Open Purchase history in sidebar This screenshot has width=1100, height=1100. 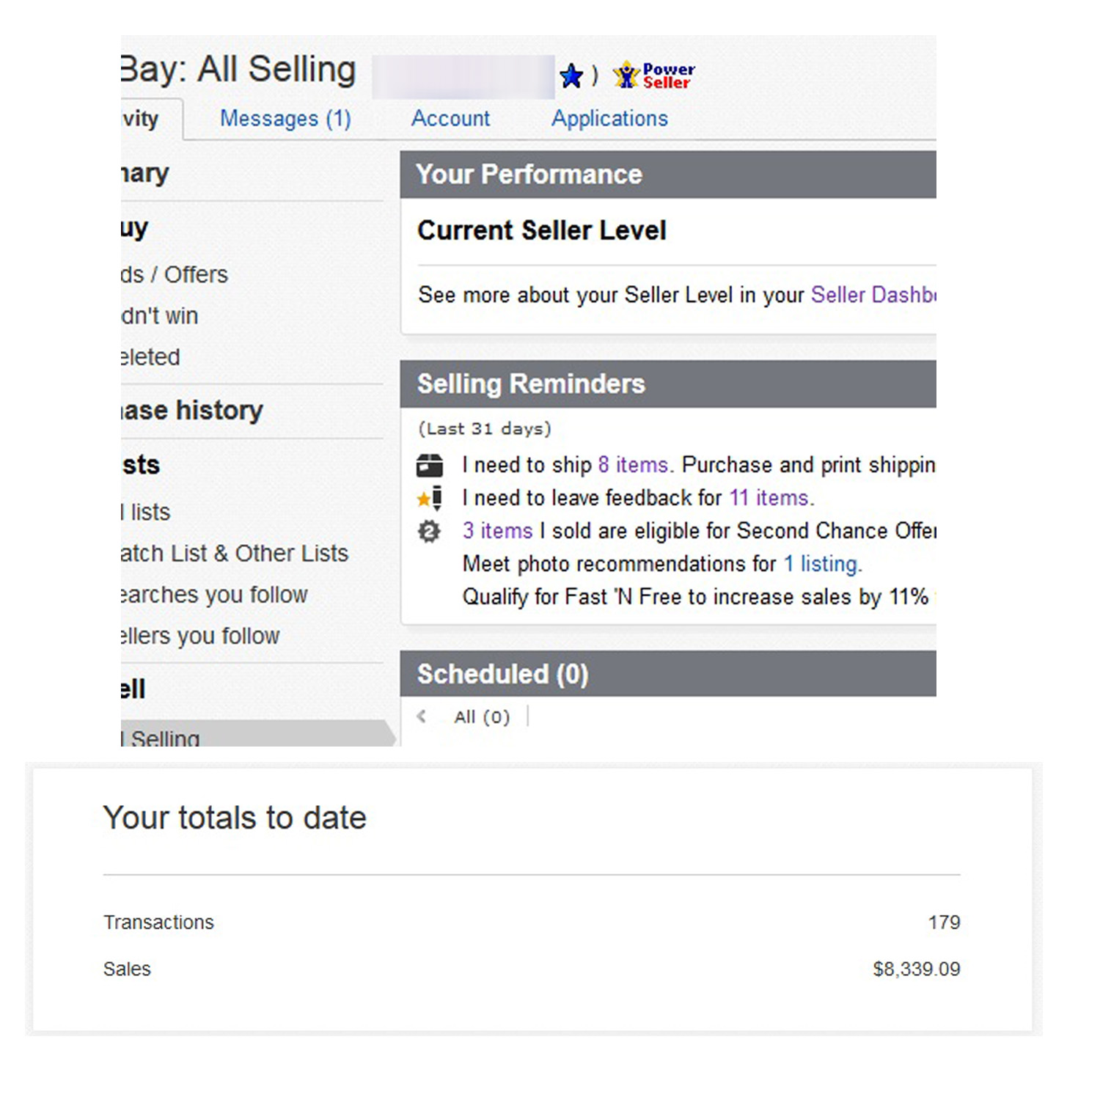[192, 411]
